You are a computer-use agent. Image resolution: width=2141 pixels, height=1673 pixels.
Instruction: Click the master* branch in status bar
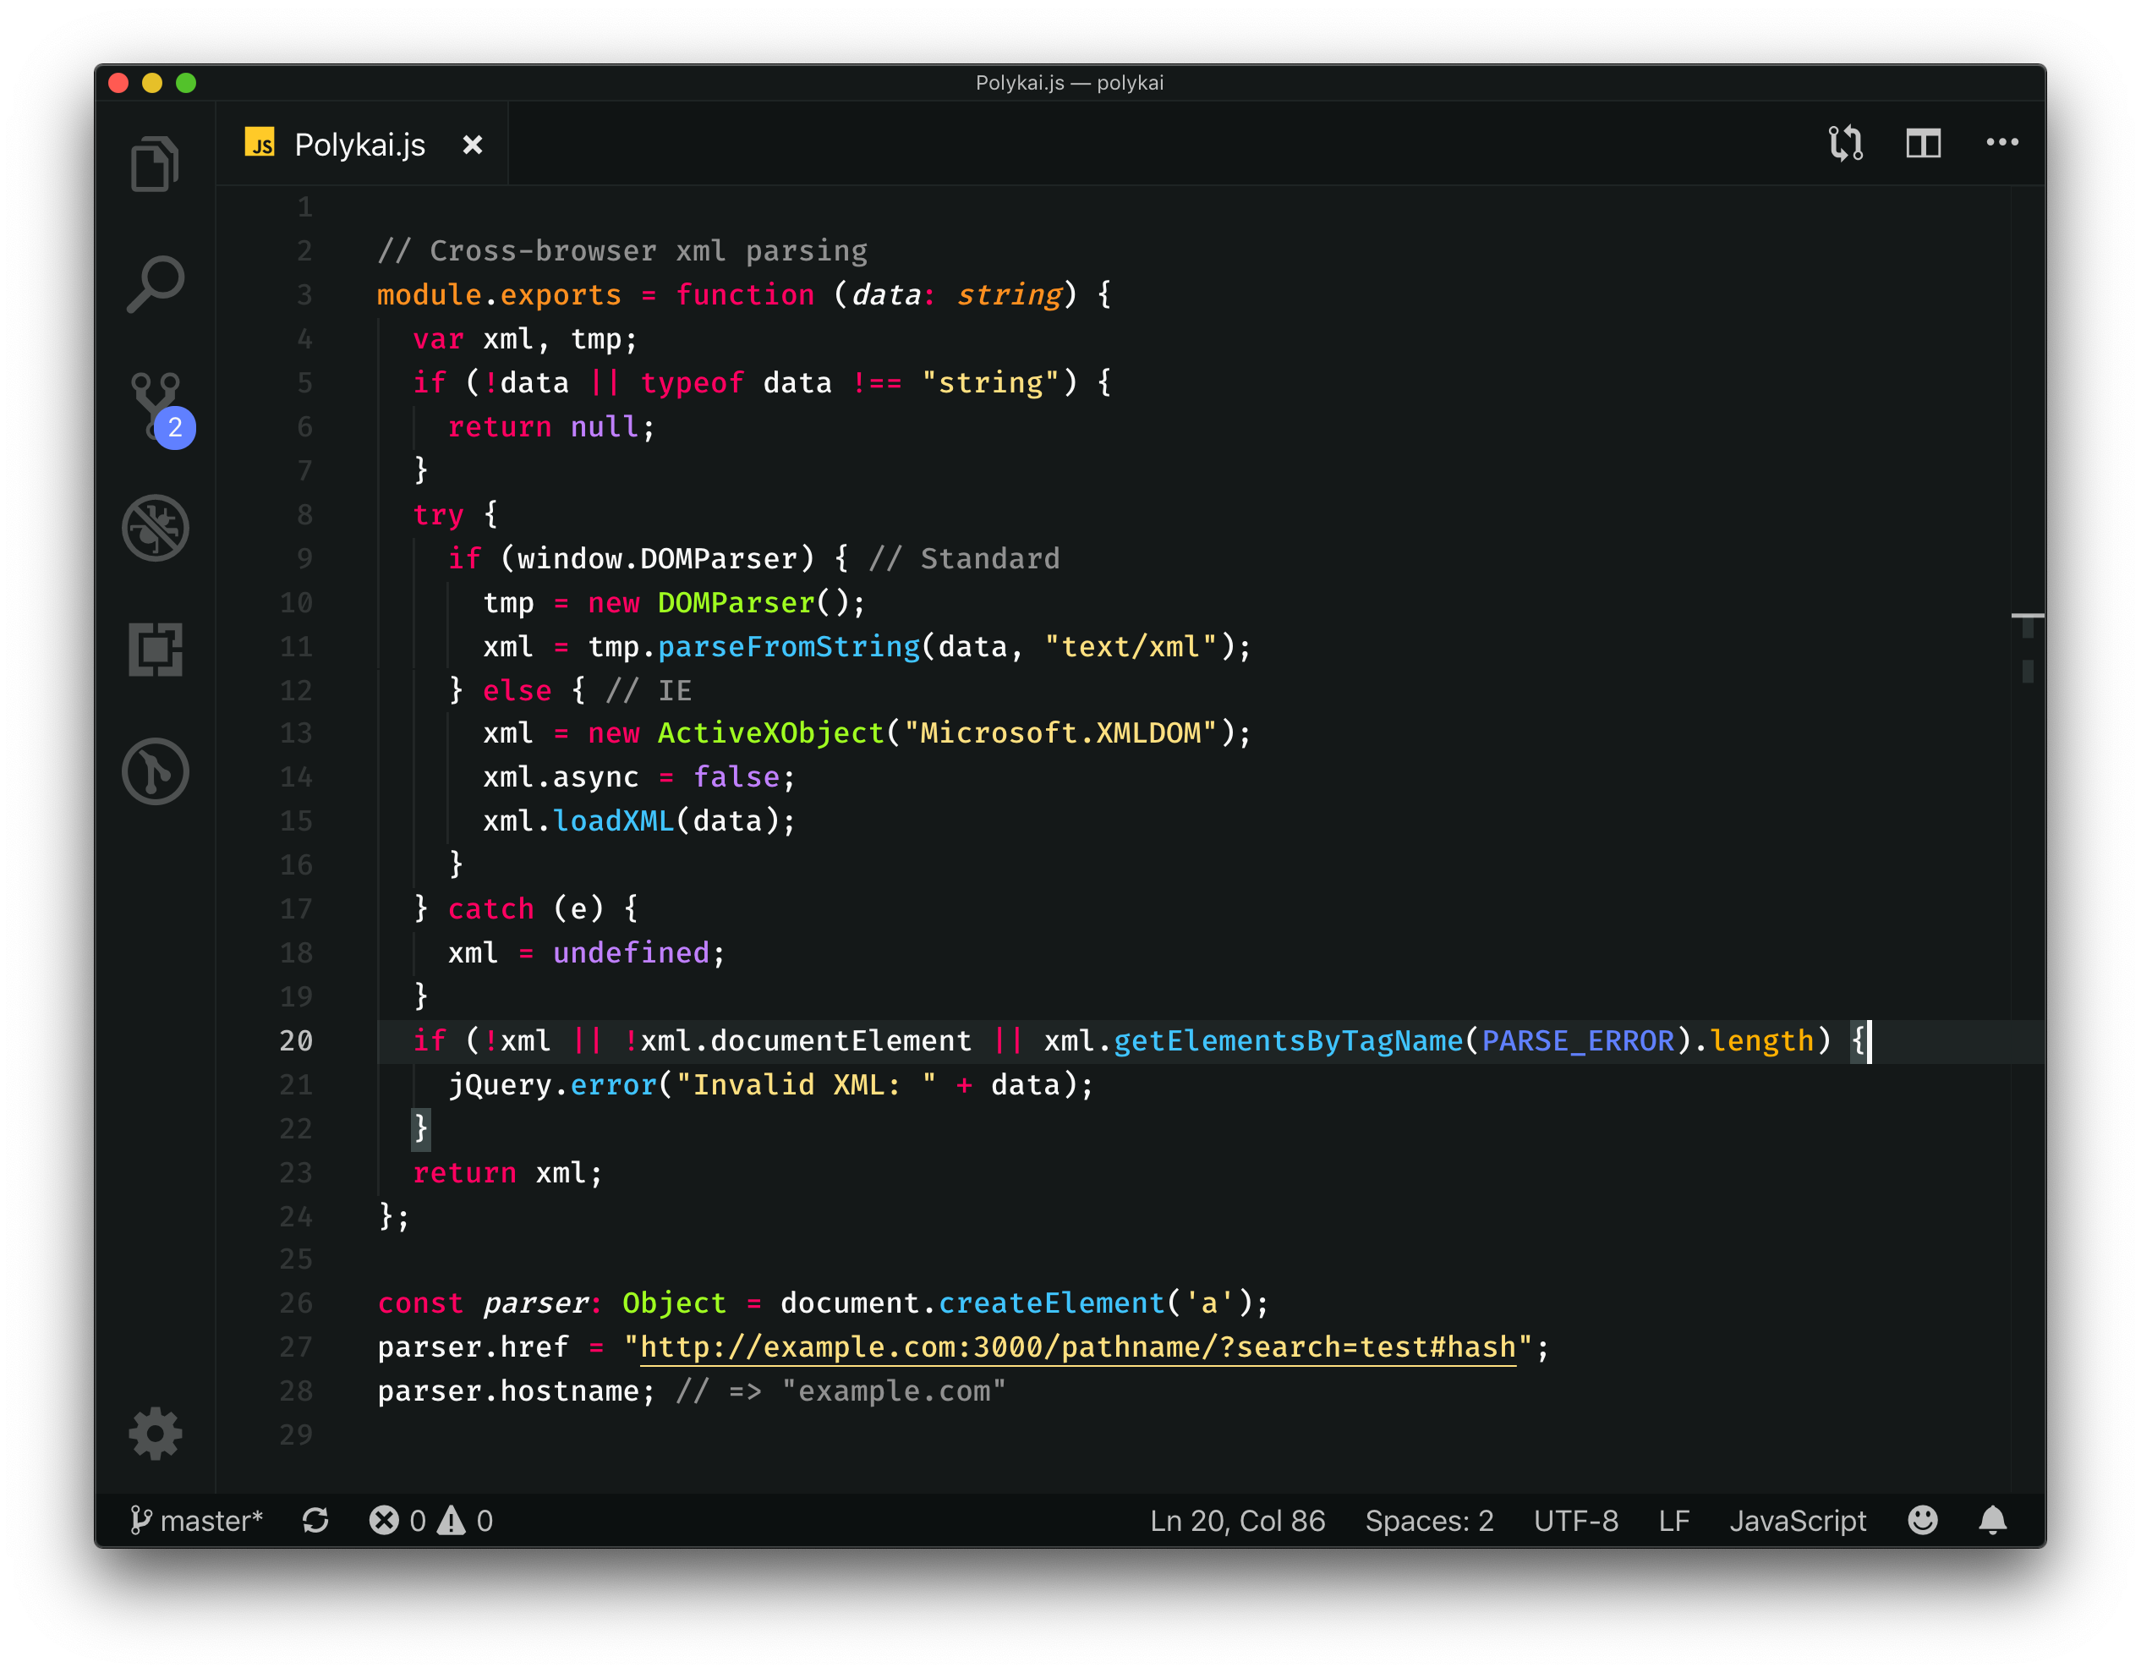tap(196, 1520)
